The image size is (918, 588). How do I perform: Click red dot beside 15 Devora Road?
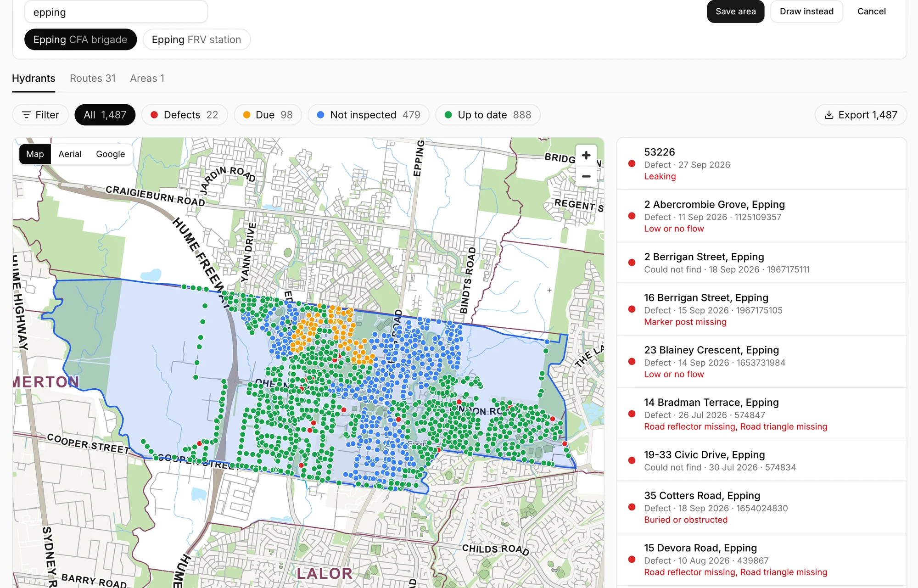(x=632, y=559)
